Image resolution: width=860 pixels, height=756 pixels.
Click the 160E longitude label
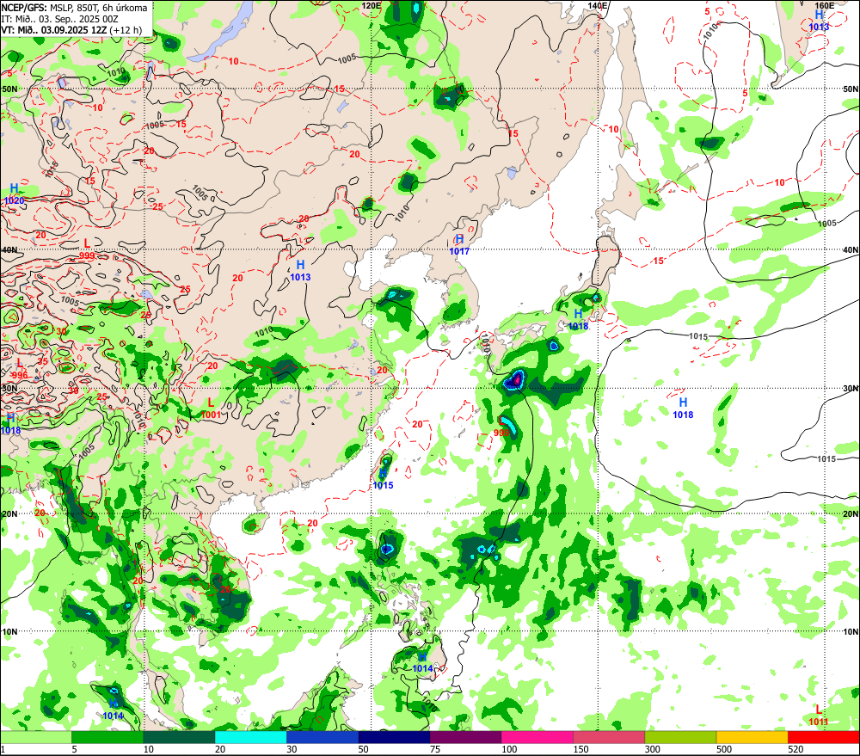pos(824,5)
